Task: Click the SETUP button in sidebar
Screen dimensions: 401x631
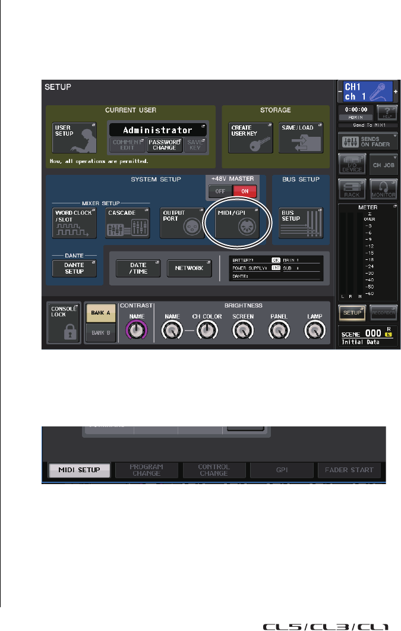Action: tap(352, 313)
